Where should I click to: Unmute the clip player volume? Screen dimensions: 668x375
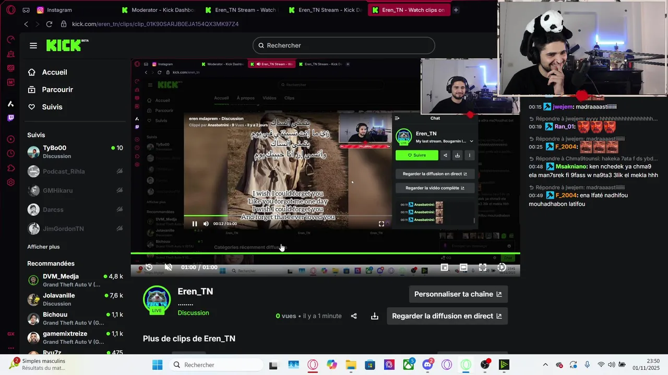coord(168,267)
